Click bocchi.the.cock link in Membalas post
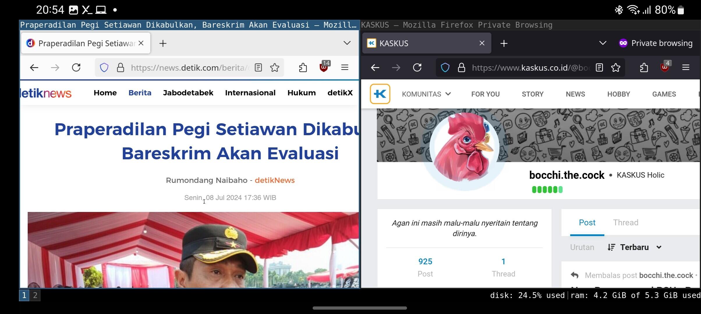 click(x=666, y=275)
